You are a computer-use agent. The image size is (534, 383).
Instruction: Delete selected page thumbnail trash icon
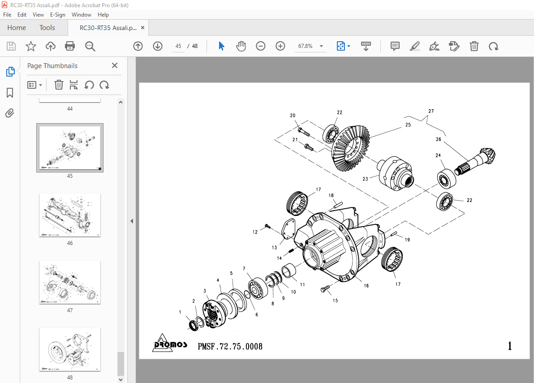pos(59,85)
